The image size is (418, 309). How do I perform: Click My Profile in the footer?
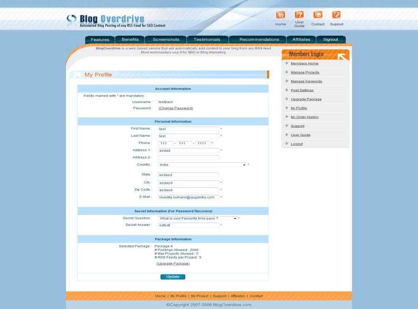(x=178, y=296)
